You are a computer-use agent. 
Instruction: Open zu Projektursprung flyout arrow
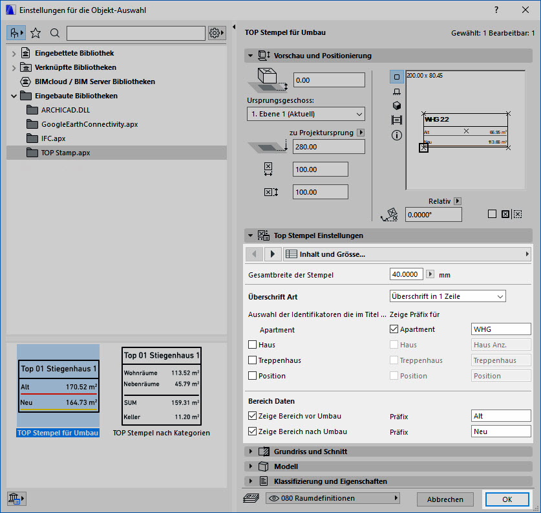pos(361,133)
